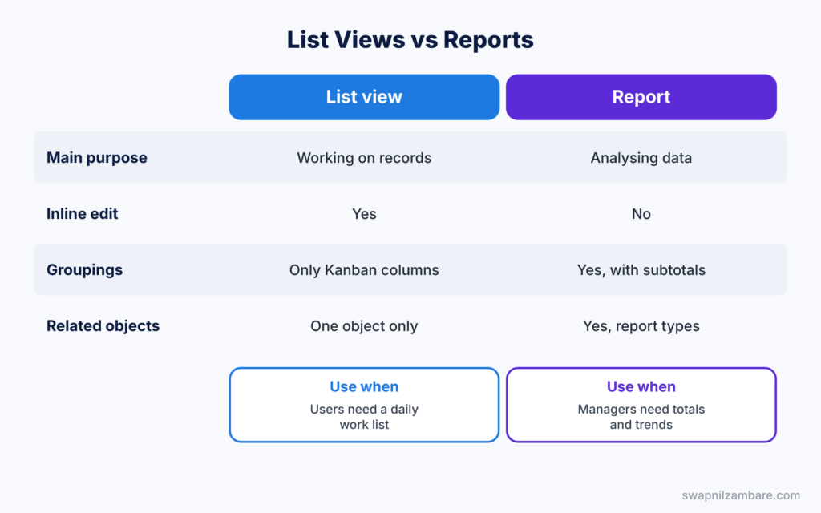Click the 'Yes, report types' cell
The height and width of the screenshot is (513, 821).
coord(641,325)
